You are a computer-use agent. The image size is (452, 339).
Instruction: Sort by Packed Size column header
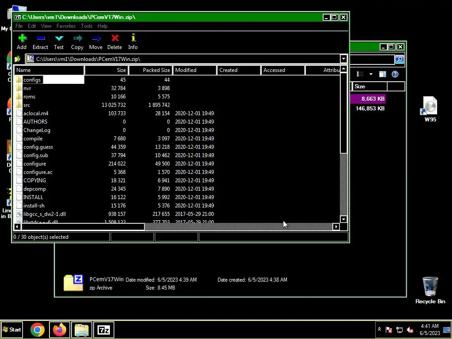(x=151, y=70)
